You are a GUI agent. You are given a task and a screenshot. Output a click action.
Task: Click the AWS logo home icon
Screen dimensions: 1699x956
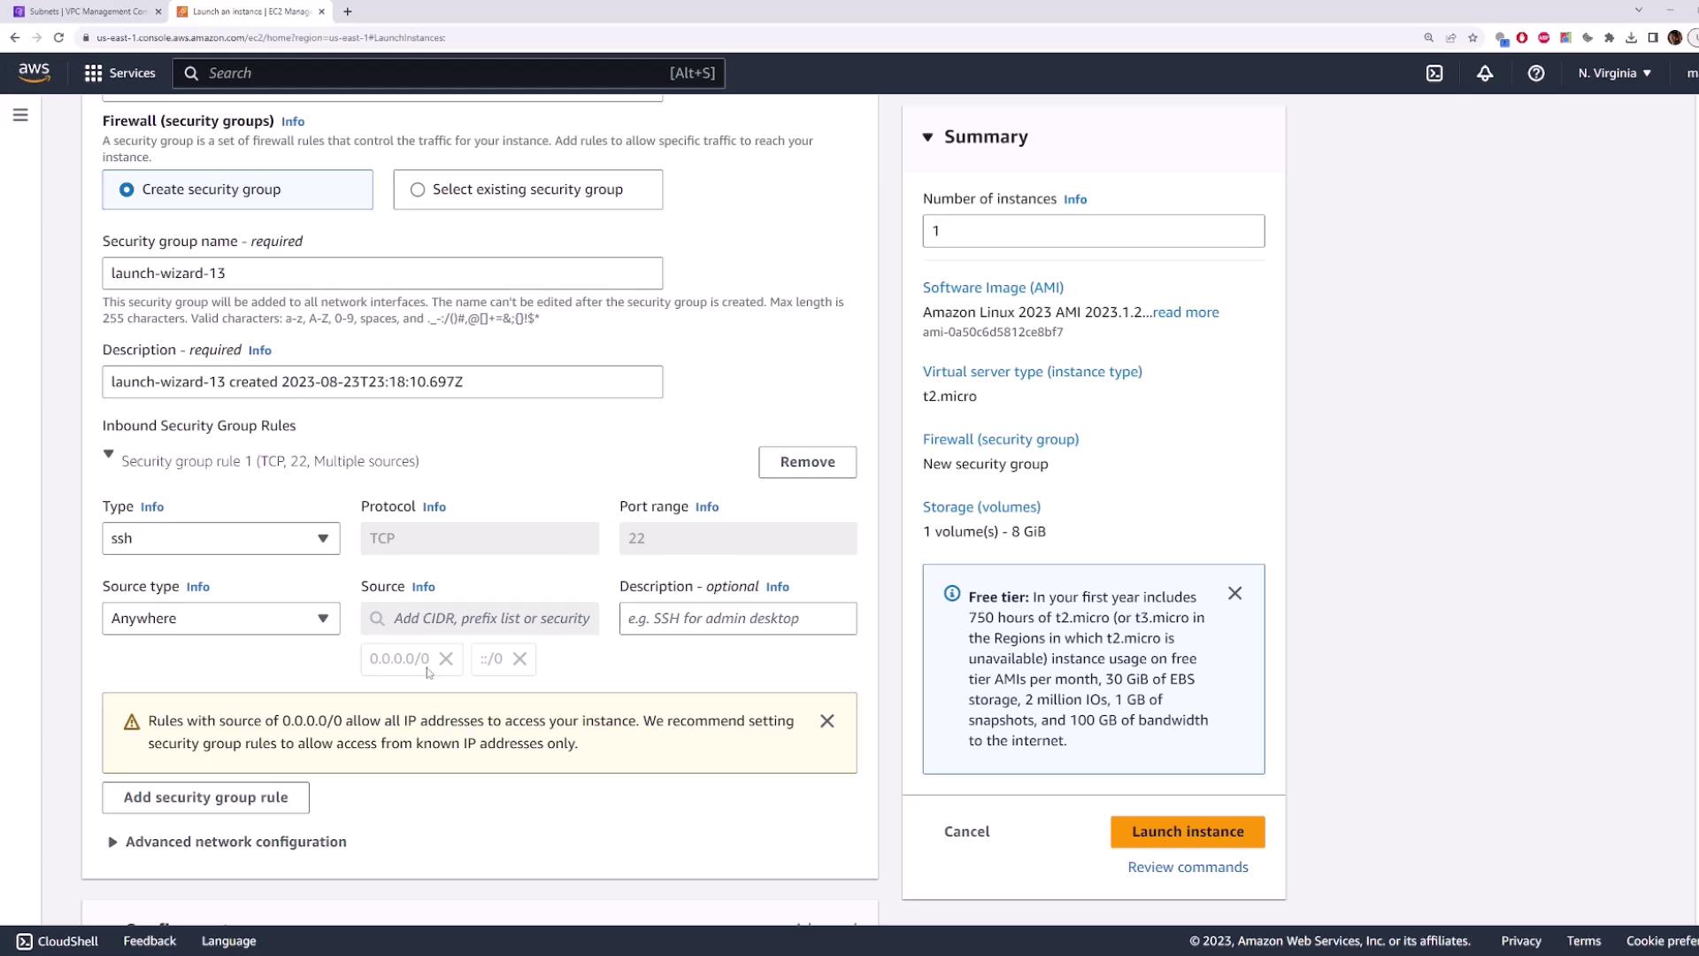coord(34,73)
